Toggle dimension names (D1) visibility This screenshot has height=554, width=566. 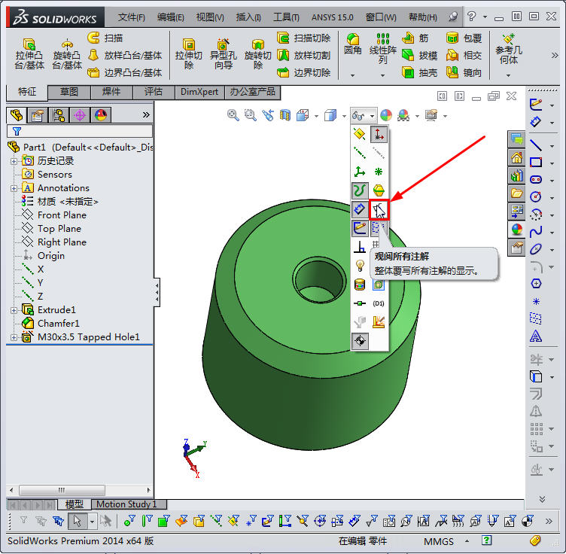(379, 303)
